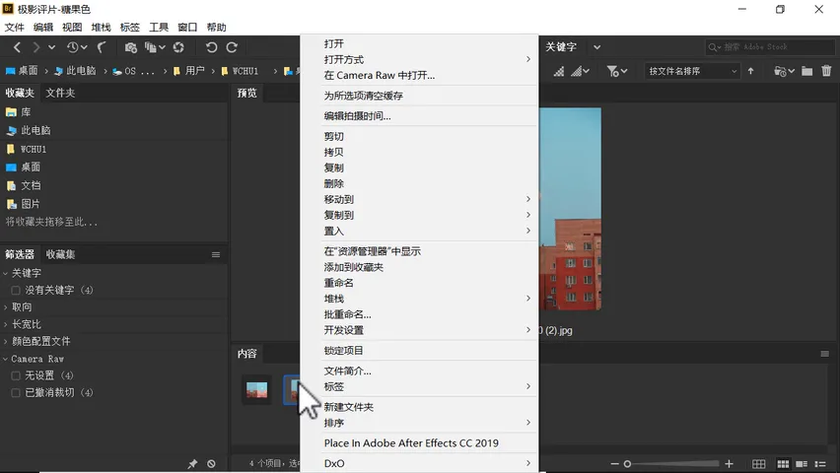Click the pin icon in filter panel footer

192,464
